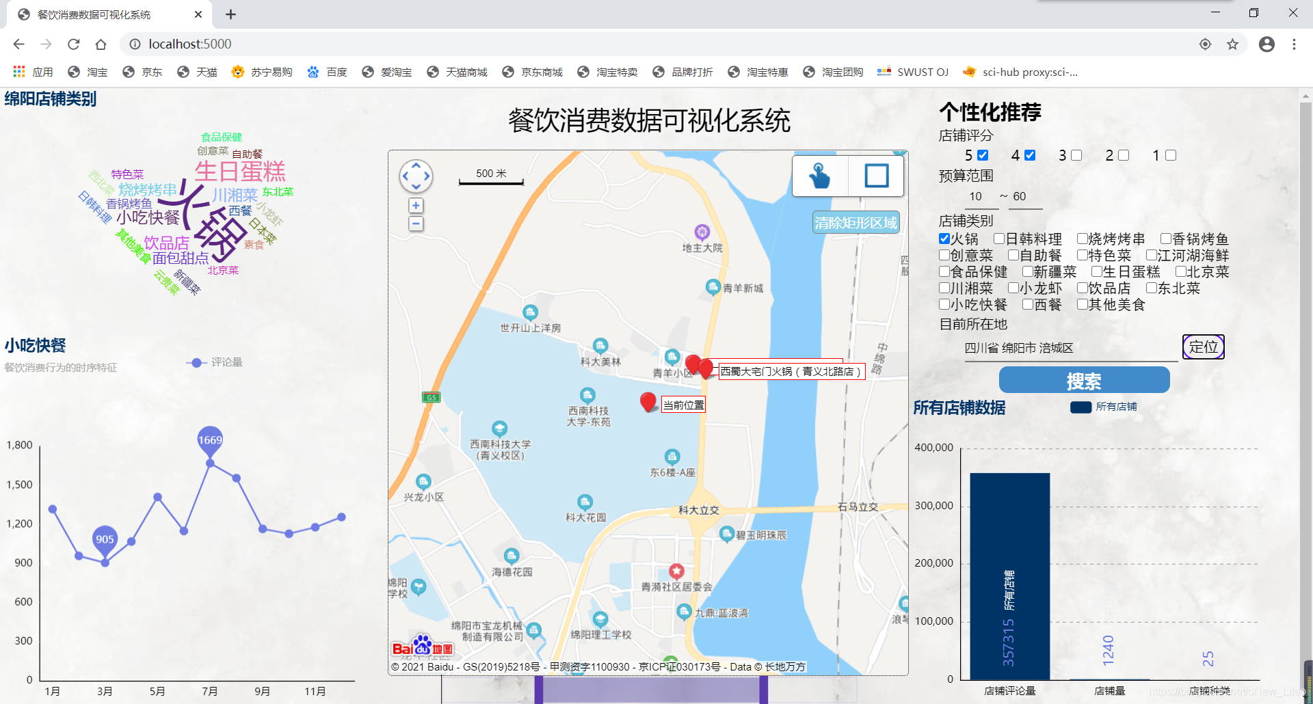Select the rectangle drawing tool on map

[876, 176]
